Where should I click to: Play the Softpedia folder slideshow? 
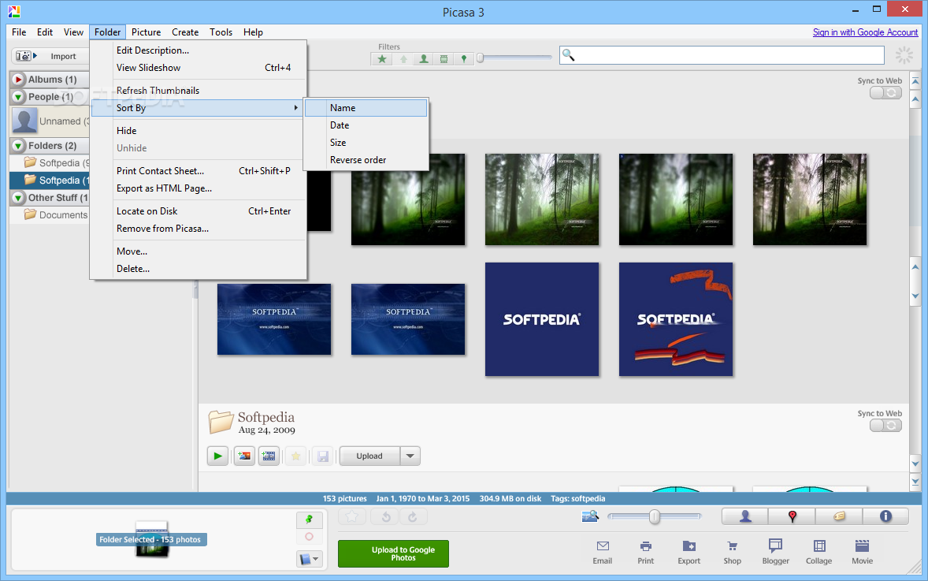217,456
